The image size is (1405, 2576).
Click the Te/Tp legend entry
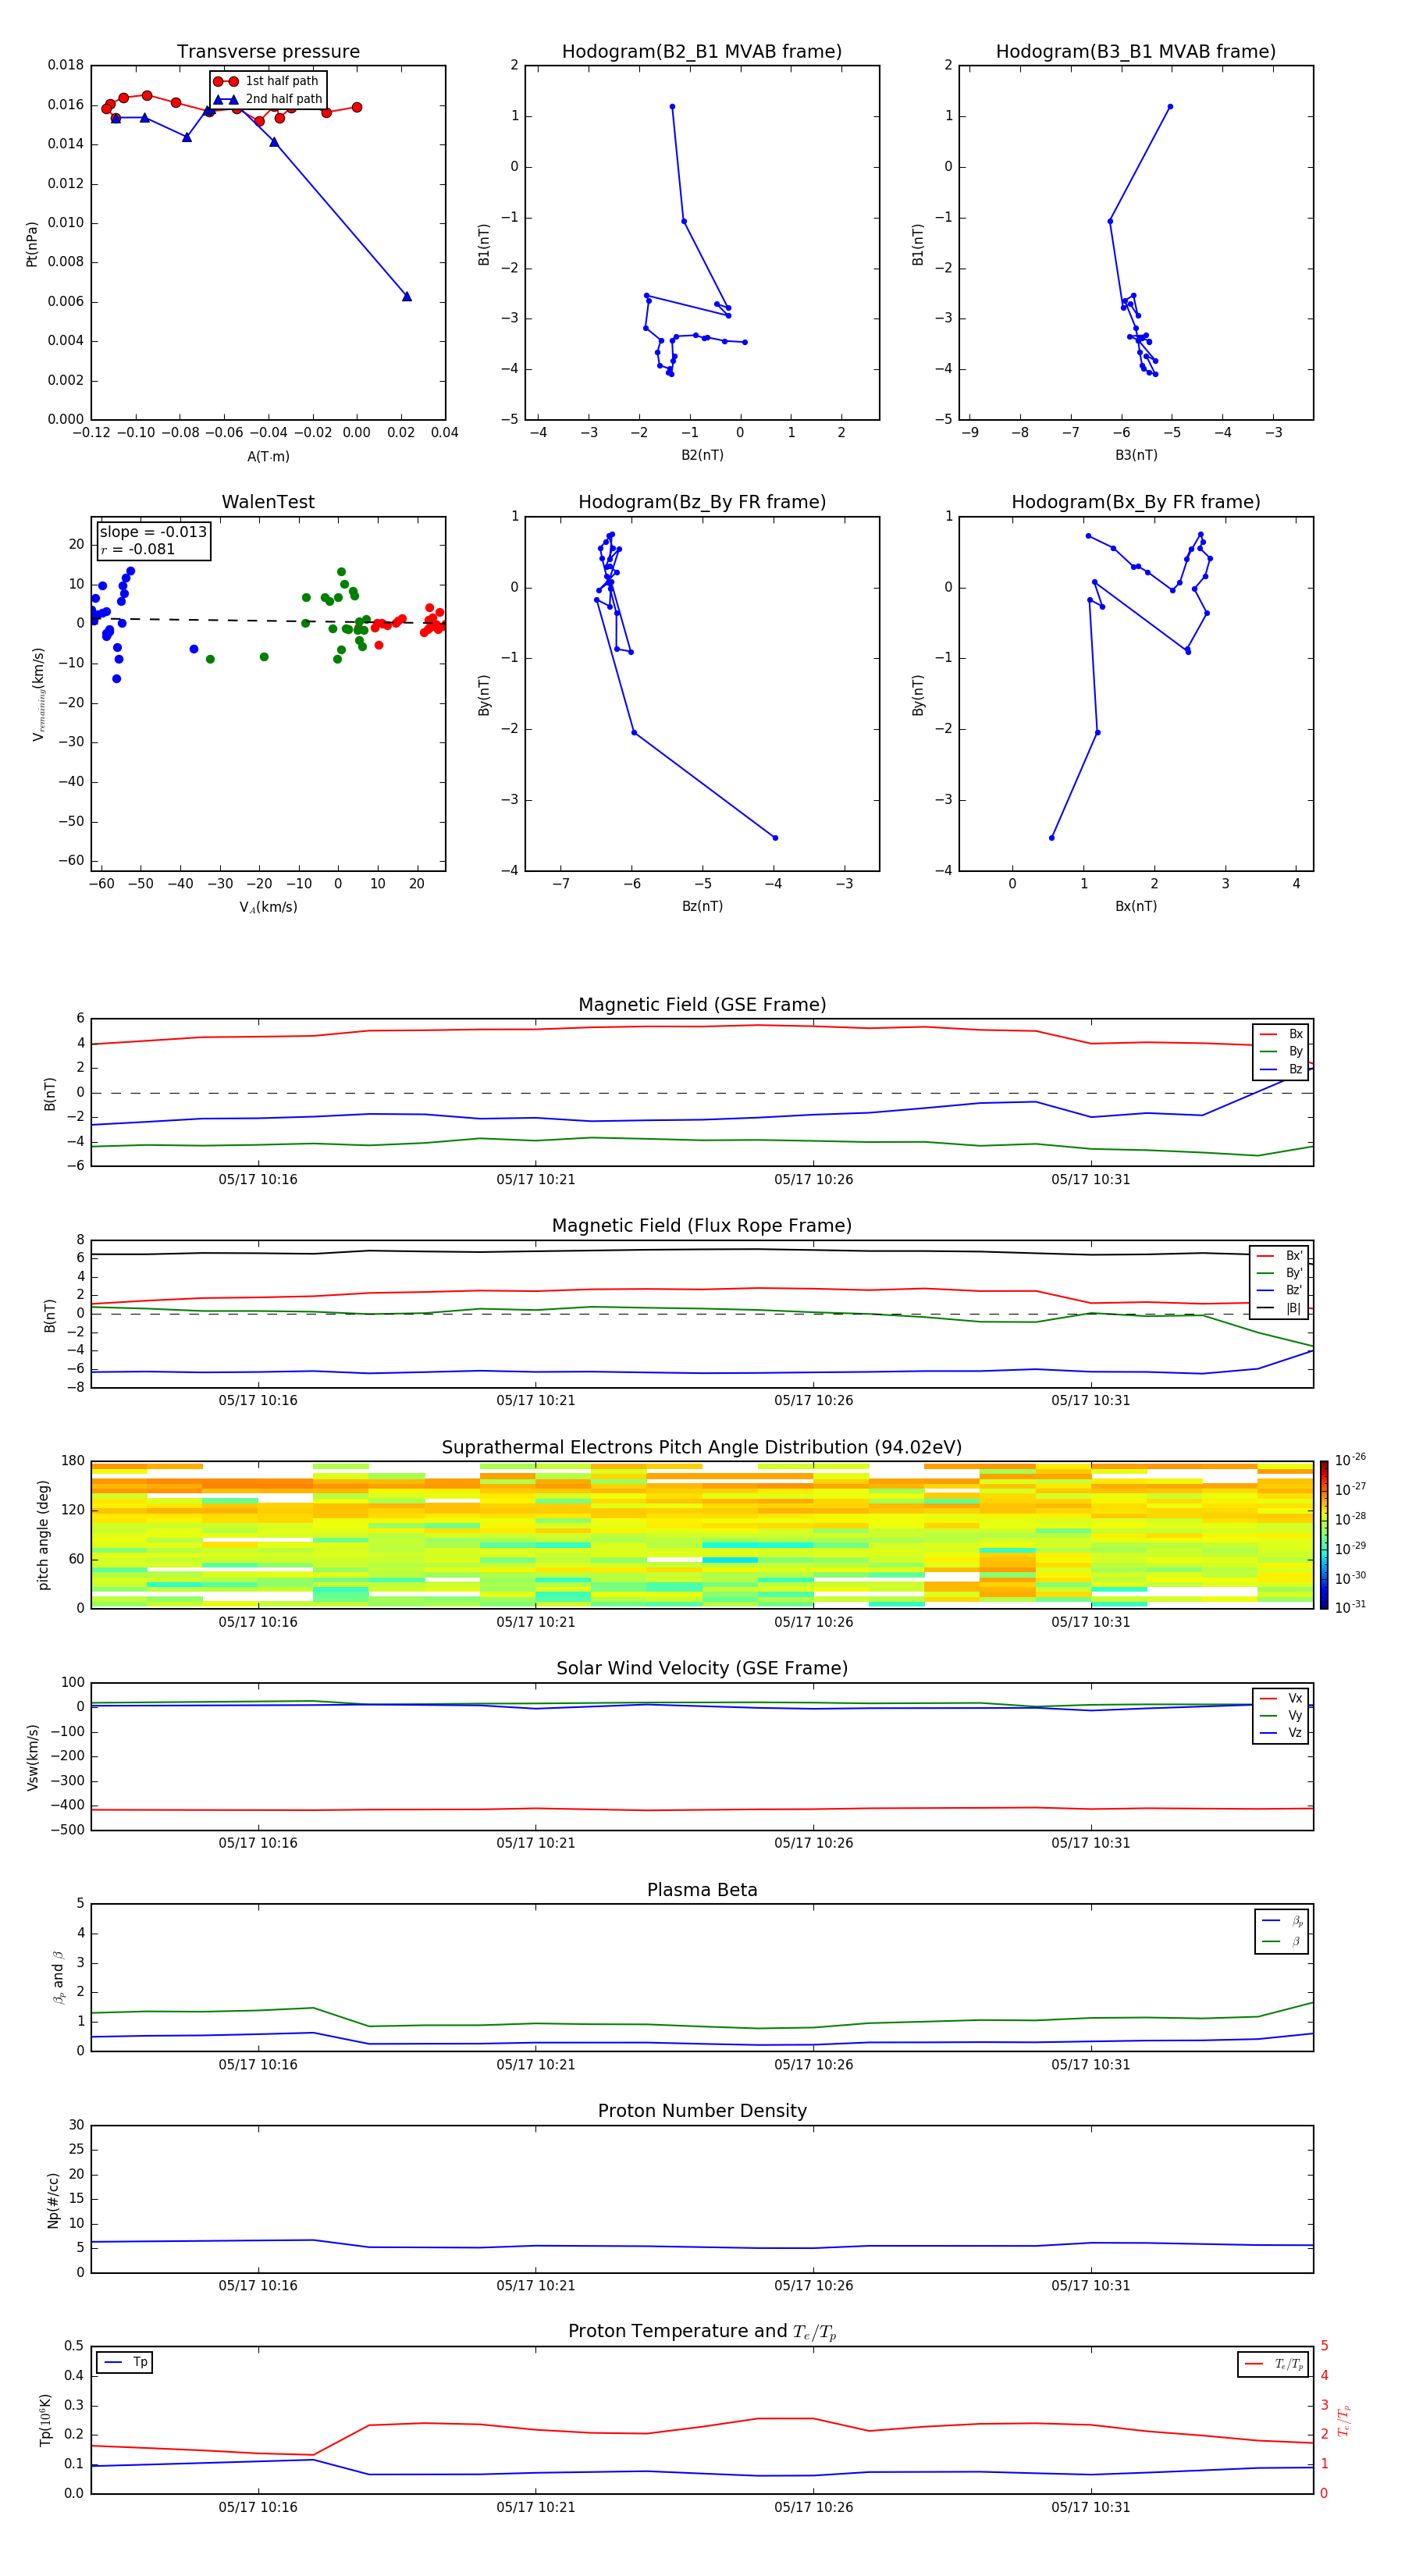tap(1274, 2364)
